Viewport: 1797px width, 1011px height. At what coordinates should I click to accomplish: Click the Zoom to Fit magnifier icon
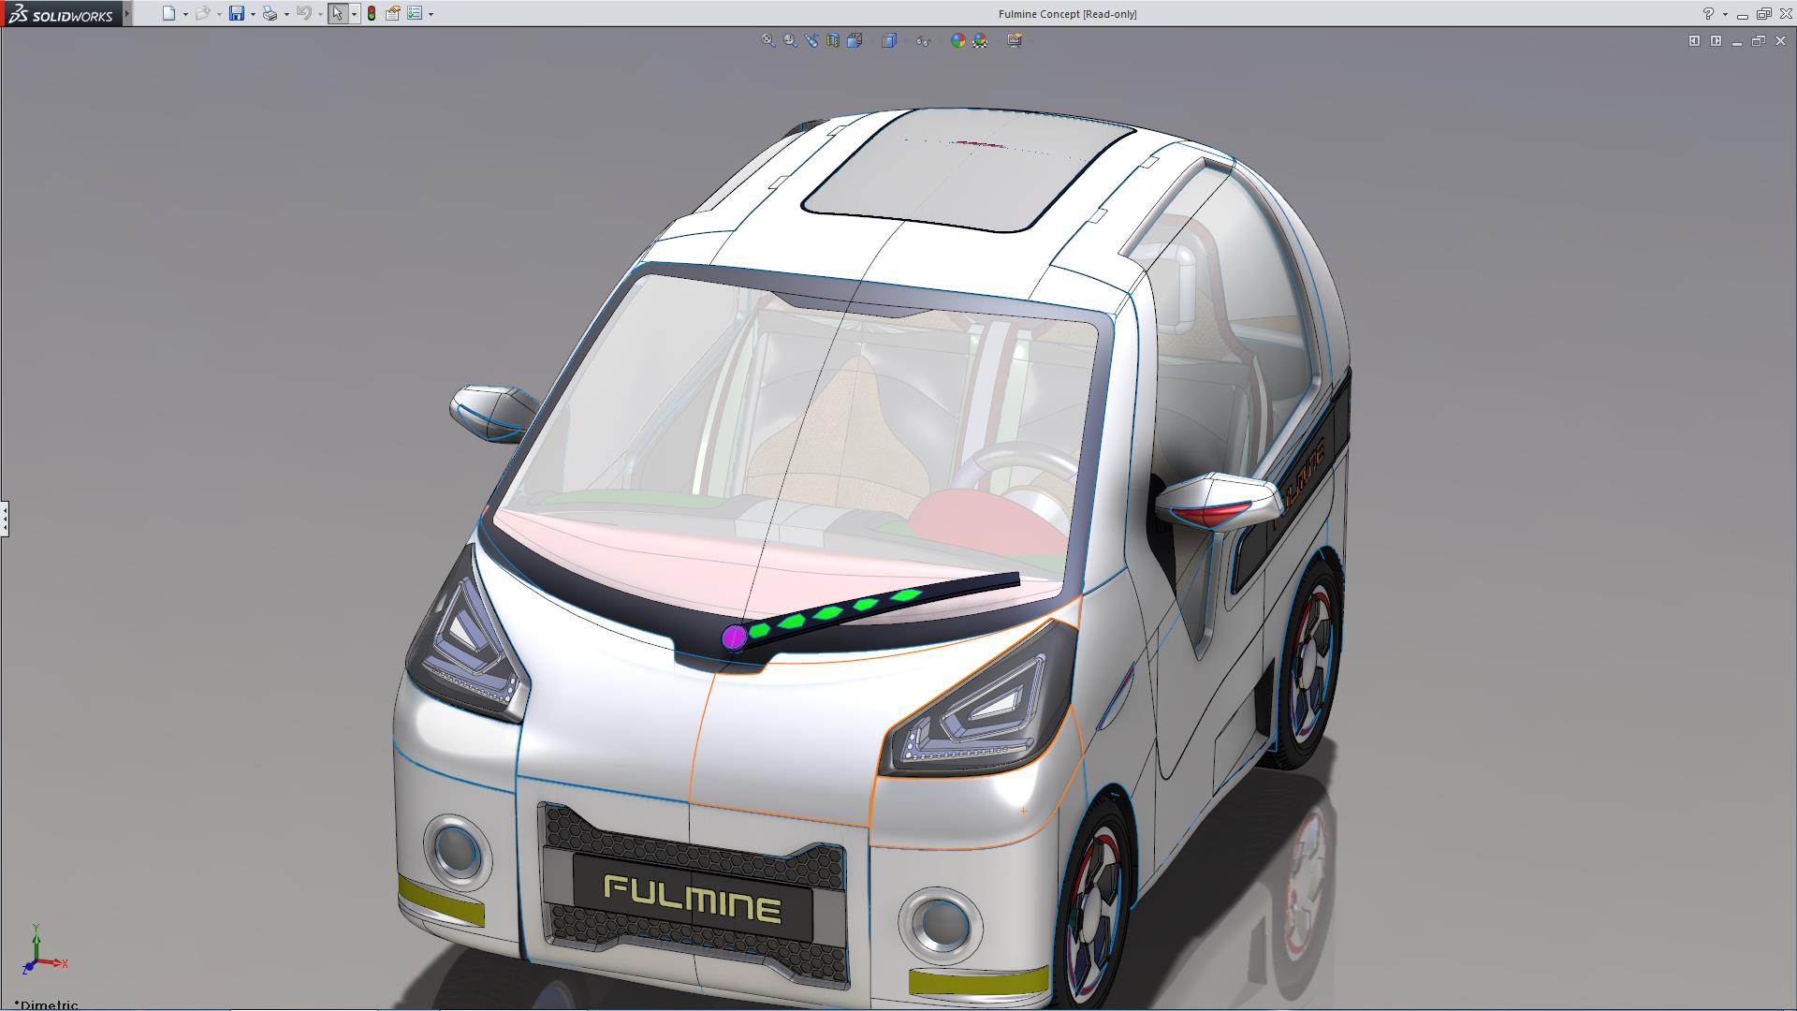767,40
